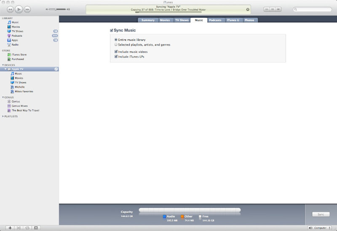This screenshot has height=231, width=337.
Task: Click the Play button
Action: pos(19,9)
